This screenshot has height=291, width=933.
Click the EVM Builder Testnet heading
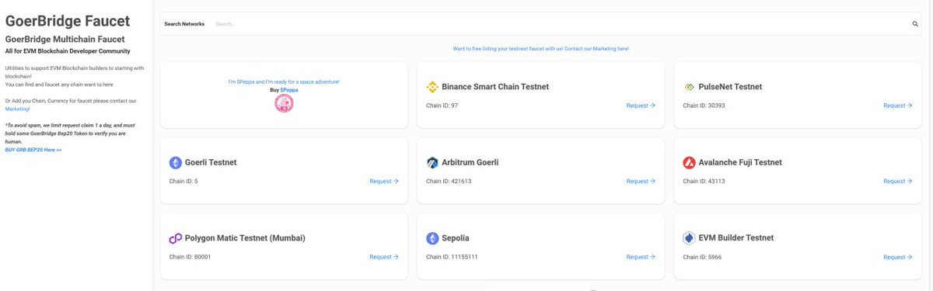coord(736,238)
